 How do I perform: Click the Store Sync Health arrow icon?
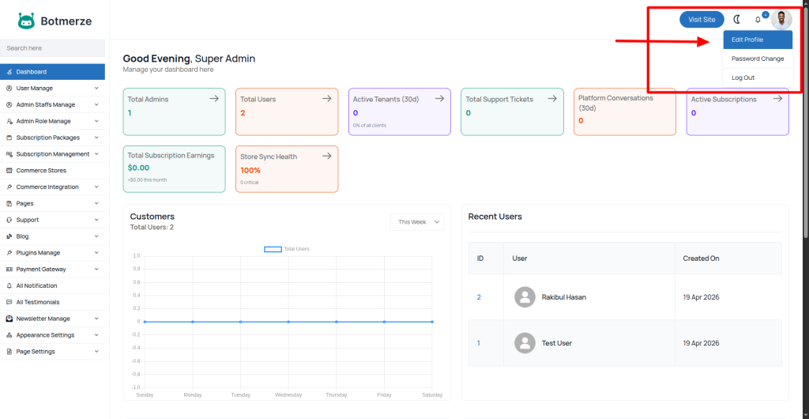pyautogui.click(x=327, y=157)
